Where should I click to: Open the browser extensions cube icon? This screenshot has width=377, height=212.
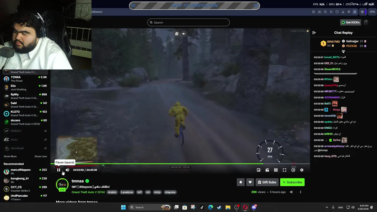pyautogui.click(x=362, y=12)
